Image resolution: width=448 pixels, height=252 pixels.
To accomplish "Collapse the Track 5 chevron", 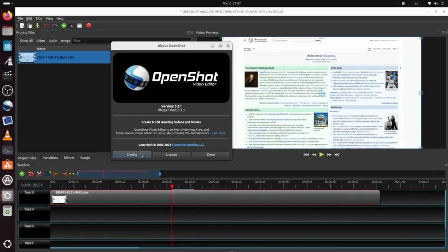I will pos(21,193).
